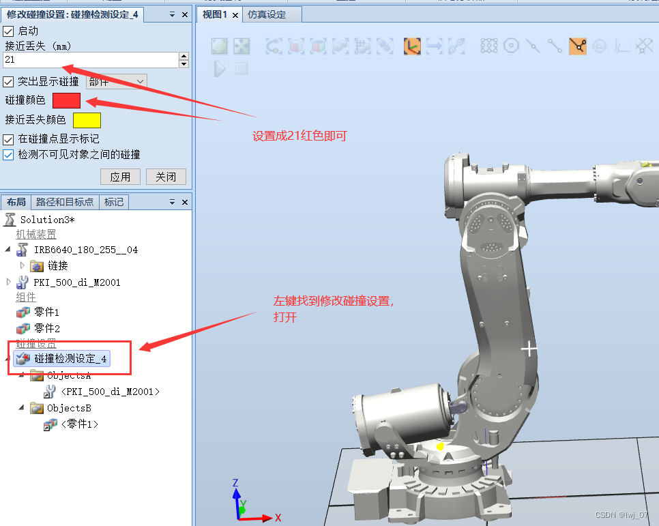Screen dimensions: 659x526
Task: Toggle the 在碰撞点显示标记 checkbox
Action: (8, 139)
